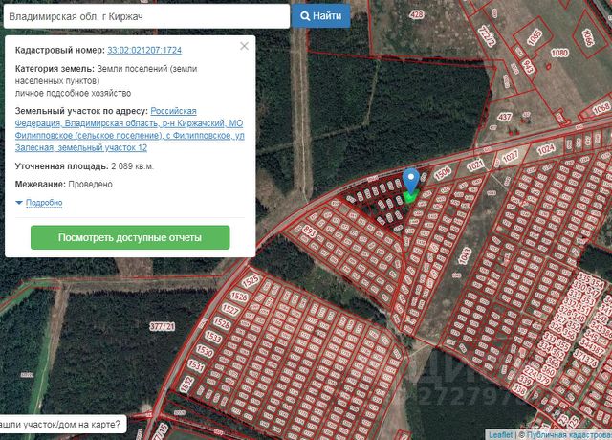The height and width of the screenshot is (440, 612).
Task: Open cadastral number 33:02:021207:1724 link
Action: (x=144, y=49)
